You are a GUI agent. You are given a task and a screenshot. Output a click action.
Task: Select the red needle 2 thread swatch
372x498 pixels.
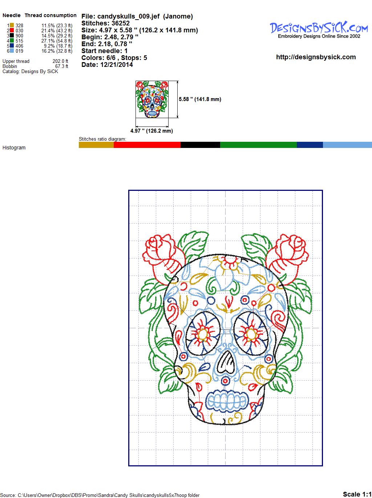coord(12,31)
